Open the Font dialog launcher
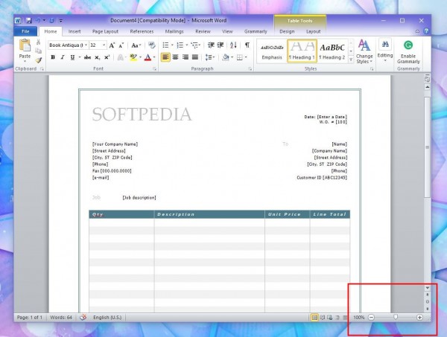Viewport: 447px width, 337px height. (x=155, y=69)
